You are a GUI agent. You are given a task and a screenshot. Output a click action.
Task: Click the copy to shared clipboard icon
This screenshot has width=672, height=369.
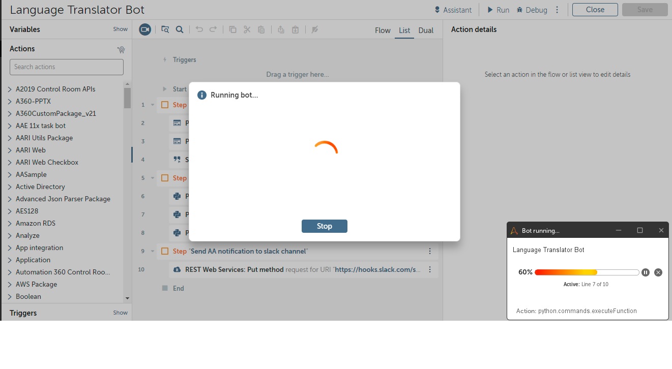coord(281,29)
